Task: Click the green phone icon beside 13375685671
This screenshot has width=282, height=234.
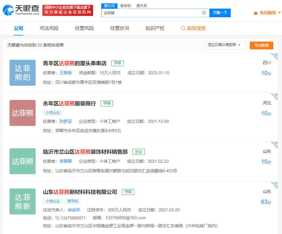Action: pos(57,218)
